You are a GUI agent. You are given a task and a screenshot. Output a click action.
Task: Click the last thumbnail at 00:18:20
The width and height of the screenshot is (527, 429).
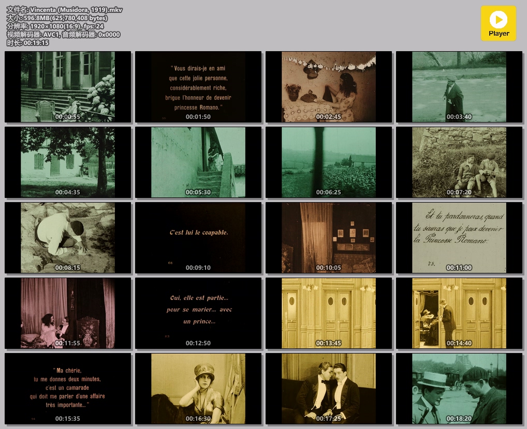point(459,389)
